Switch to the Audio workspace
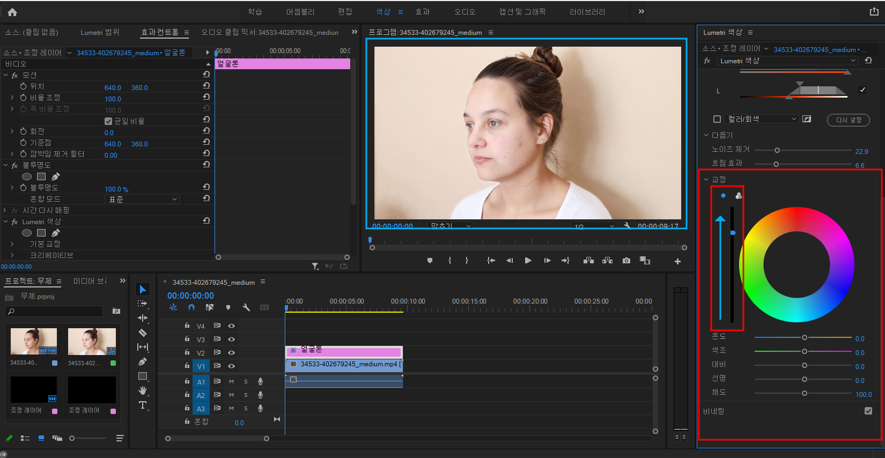Screen dimensions: 885x458 [x=465, y=12]
